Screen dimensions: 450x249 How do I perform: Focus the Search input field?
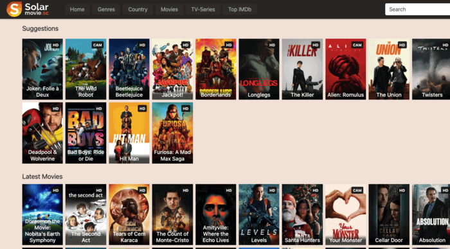tap(418, 10)
